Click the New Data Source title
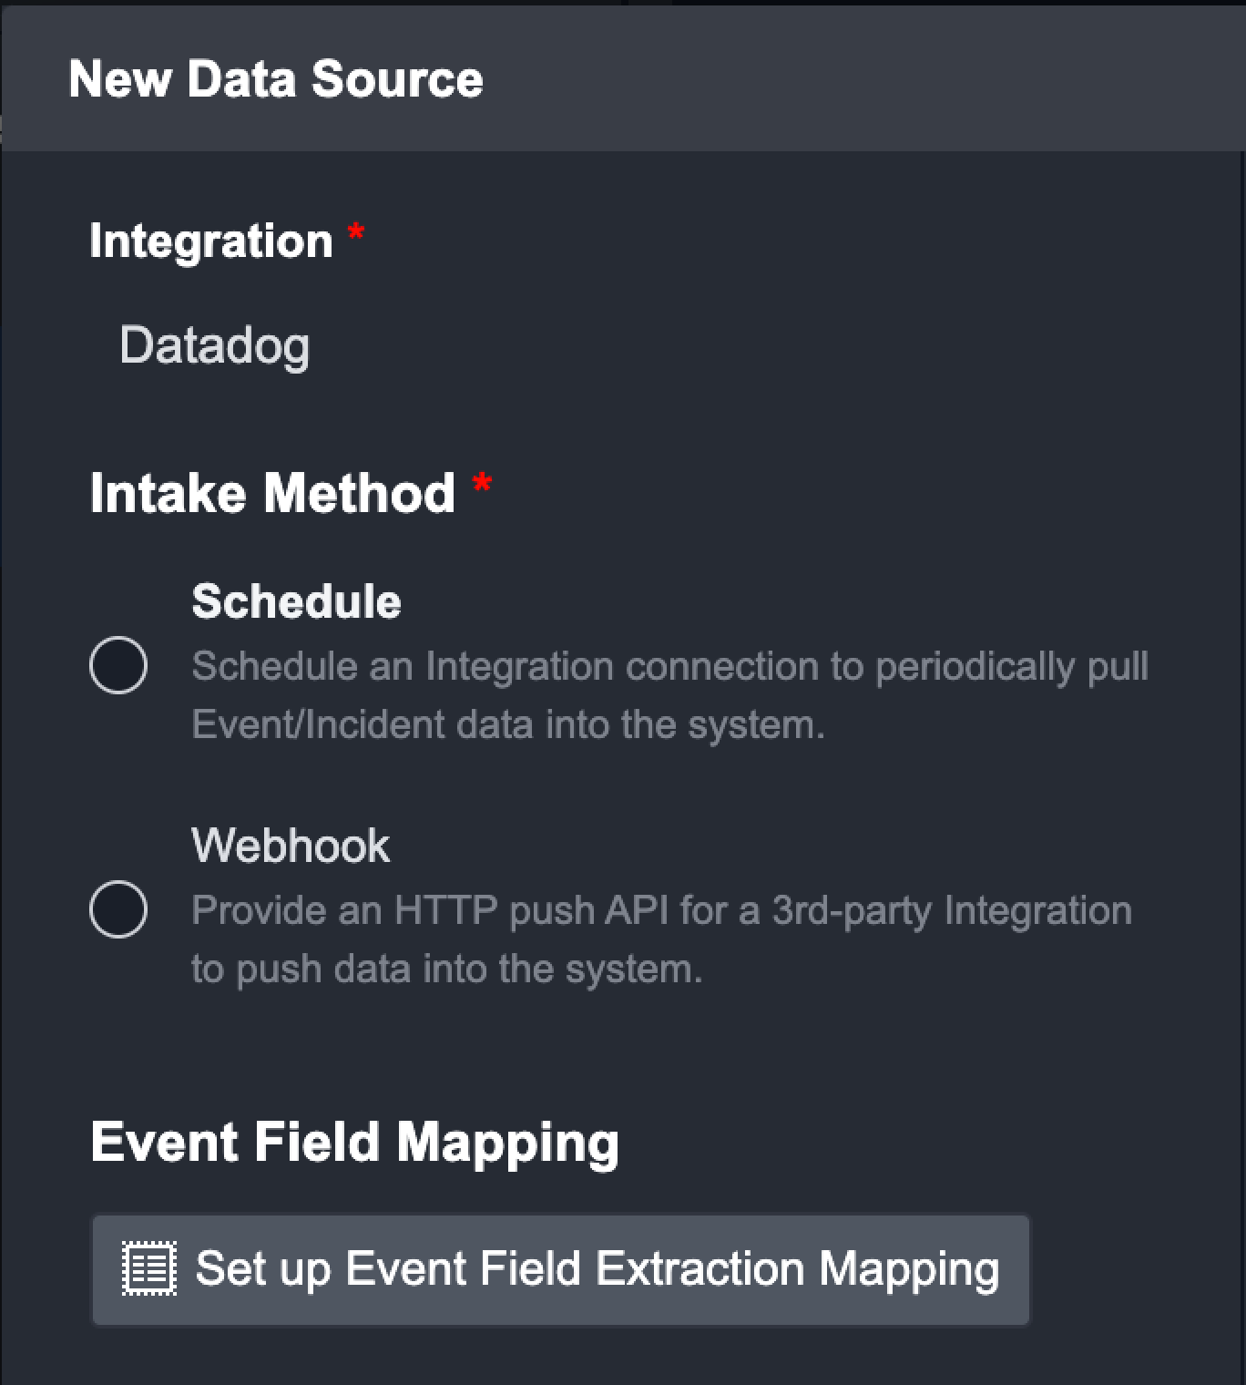The image size is (1246, 1385). 276,78
